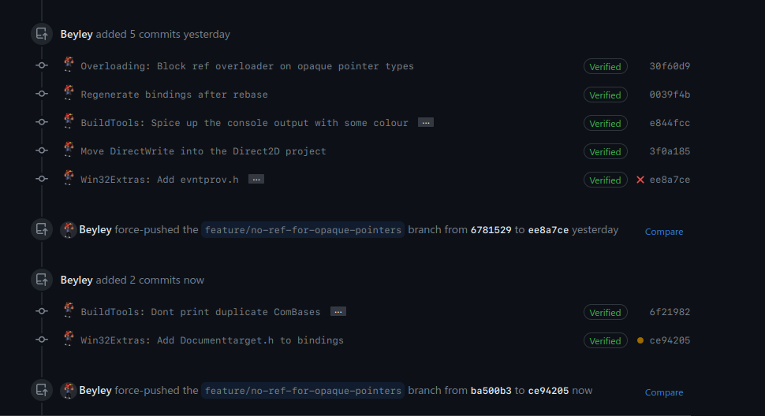The image size is (765, 416).
Task: Click the orange pending status dot
Action: (640, 340)
